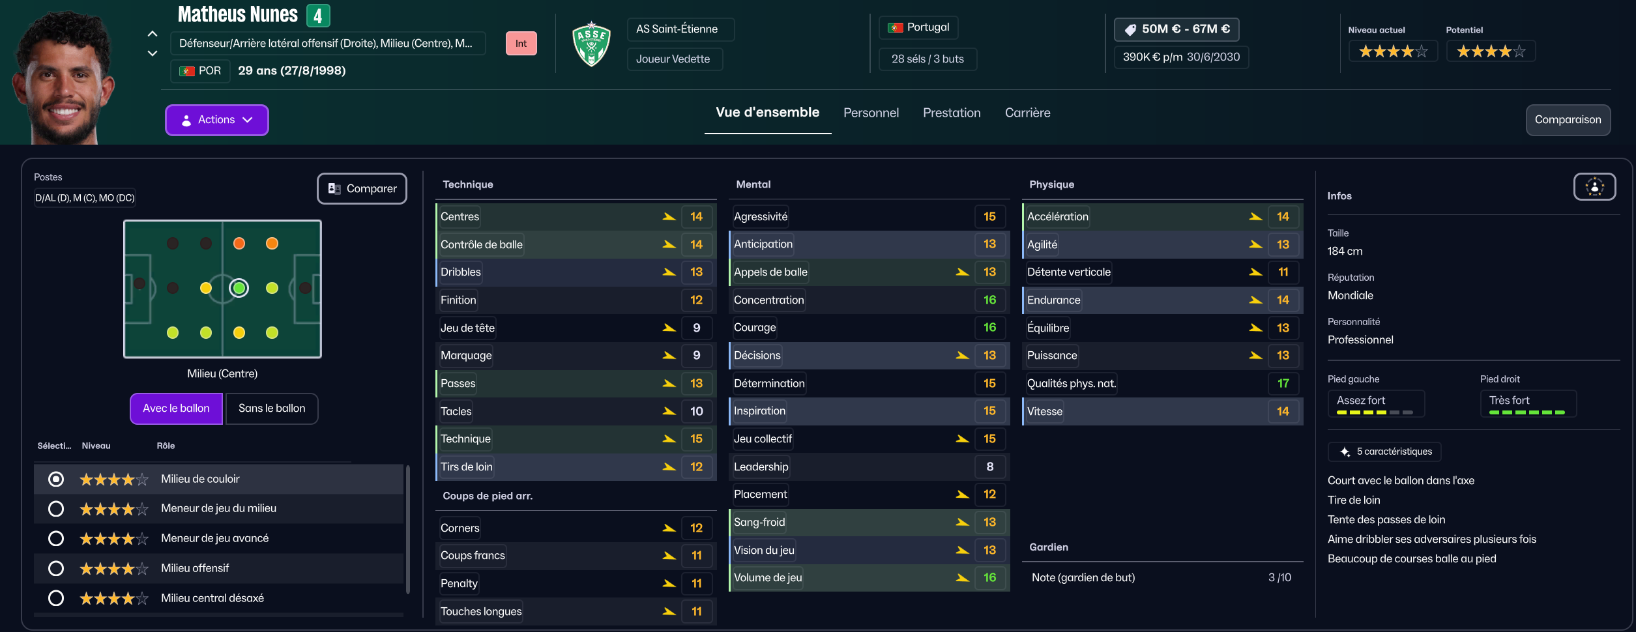Click the green squad number 4 badge
1636x632 pixels.
[x=318, y=16]
